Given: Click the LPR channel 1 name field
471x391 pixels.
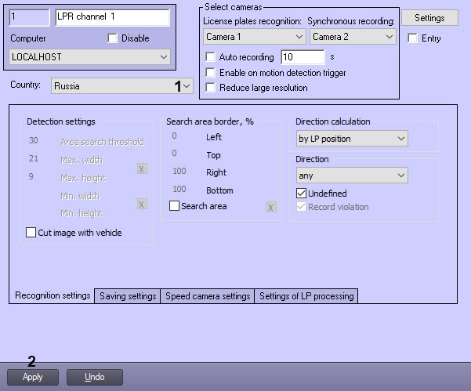Looking at the screenshot, I should pos(112,16).
